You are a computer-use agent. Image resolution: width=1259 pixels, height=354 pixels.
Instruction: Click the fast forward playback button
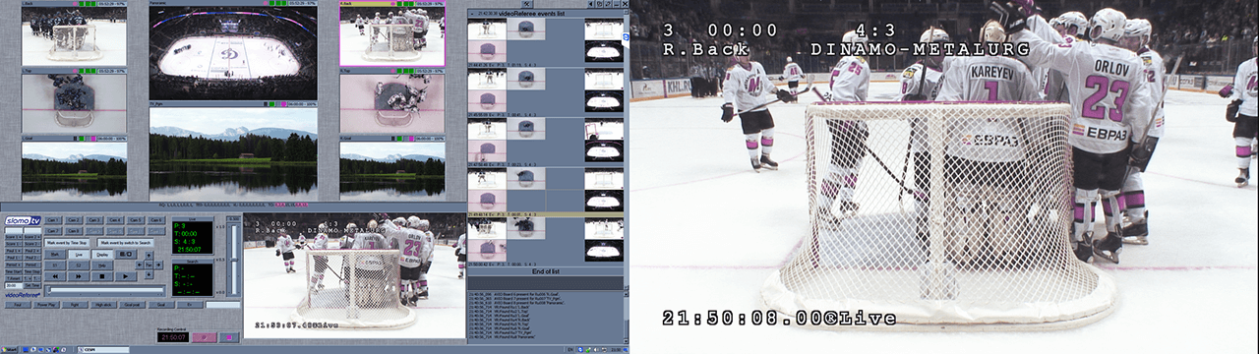[79, 276]
